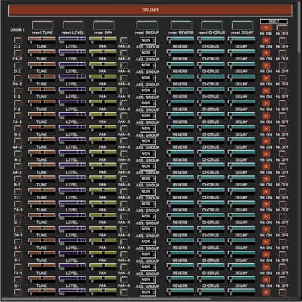
Task: Click the reset PAN button
Action: (x=103, y=26)
